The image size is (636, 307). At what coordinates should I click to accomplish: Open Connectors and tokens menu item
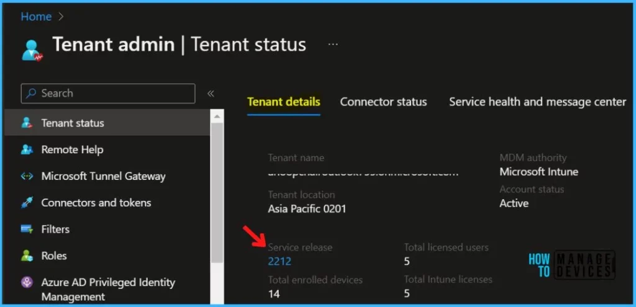(107, 203)
